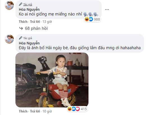Click Hòa Nguyễn's avatar on first comment
The height and width of the screenshot is (115, 166).
(9, 5)
